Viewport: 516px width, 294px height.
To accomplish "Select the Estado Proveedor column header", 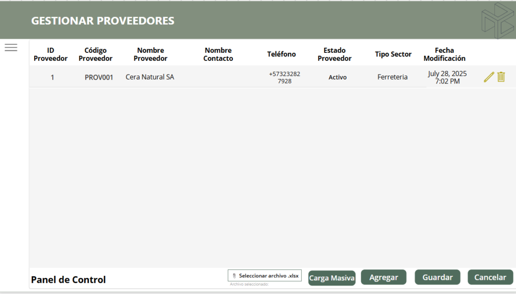I will (335, 54).
